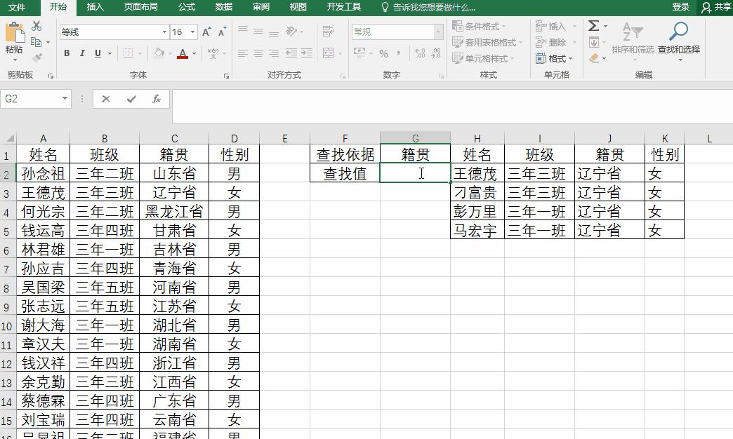The width and height of the screenshot is (733, 439).
Task: Click the 登录 sign-in link
Action: tap(680, 6)
